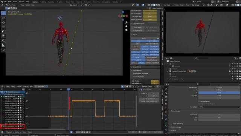The height and width of the screenshot is (136, 241).
Task: Click the properties editor search field
Action: click(203, 84)
